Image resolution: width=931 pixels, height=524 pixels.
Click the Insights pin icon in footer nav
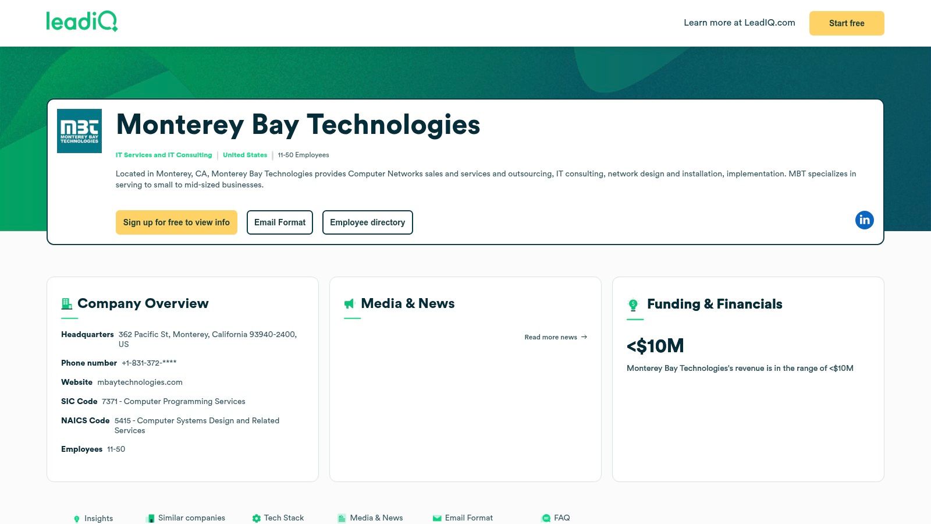pyautogui.click(x=78, y=518)
